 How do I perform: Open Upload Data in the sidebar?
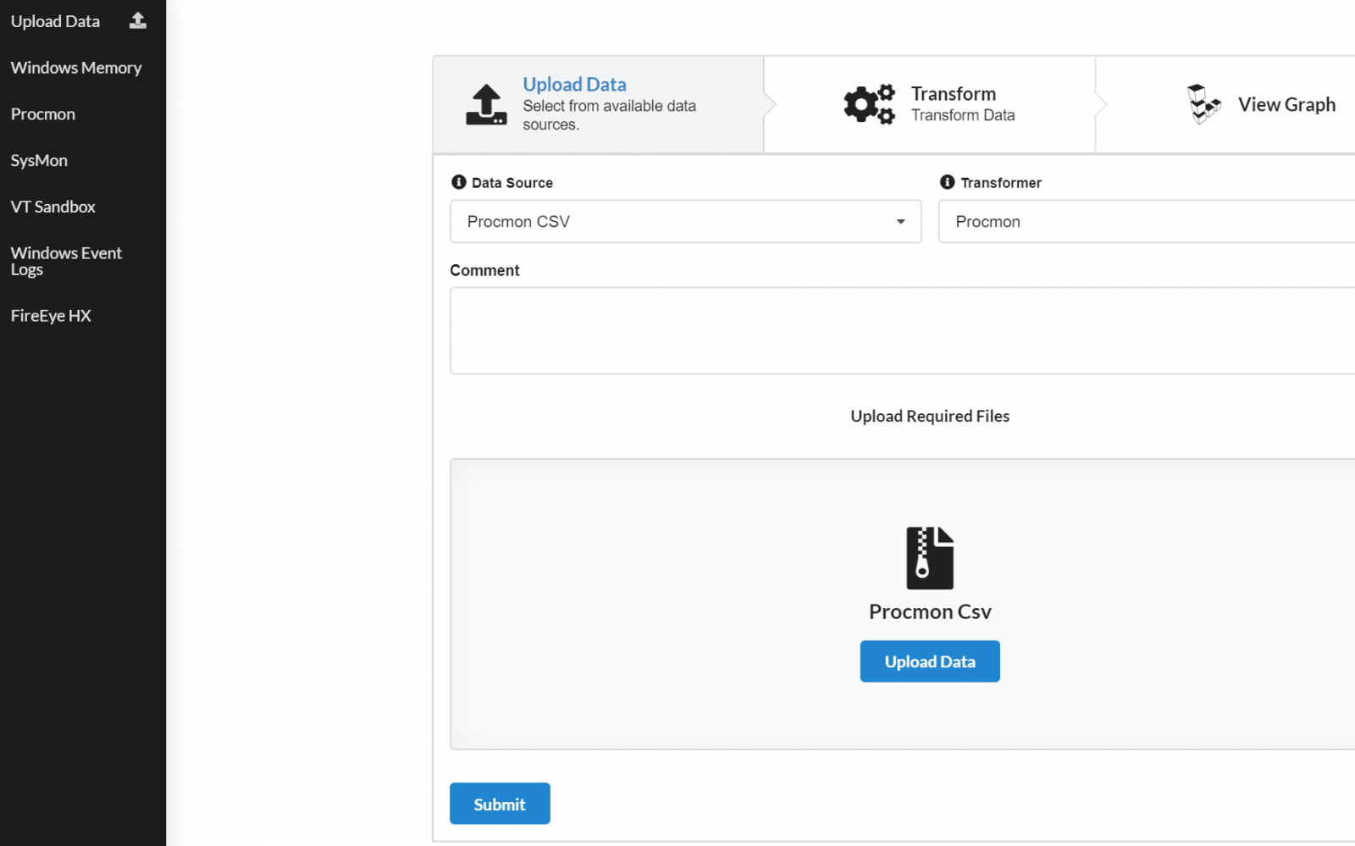(x=55, y=21)
